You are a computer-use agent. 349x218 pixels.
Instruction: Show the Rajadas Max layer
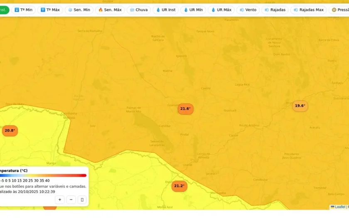pyautogui.click(x=308, y=10)
